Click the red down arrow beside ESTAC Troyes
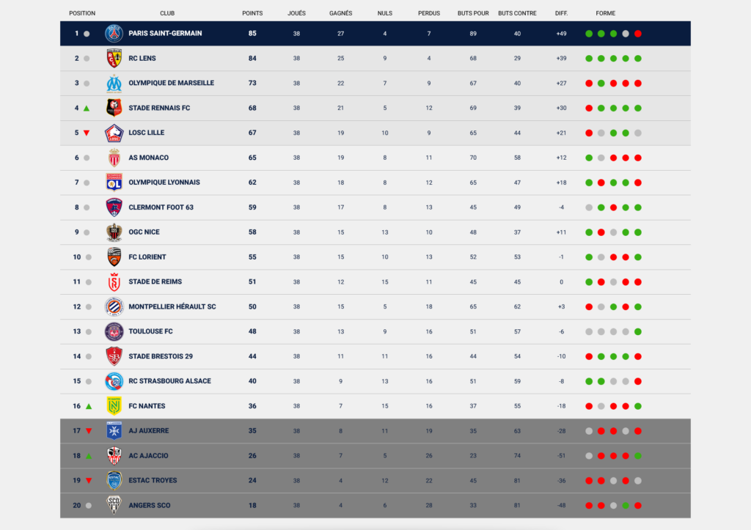 [x=89, y=481]
